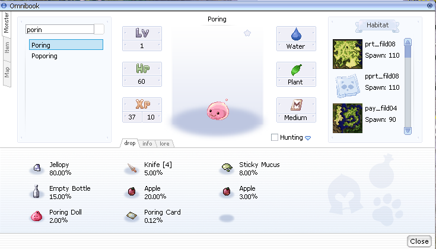Click the Poring Card item name
The image size is (436, 249).
[x=163, y=212]
